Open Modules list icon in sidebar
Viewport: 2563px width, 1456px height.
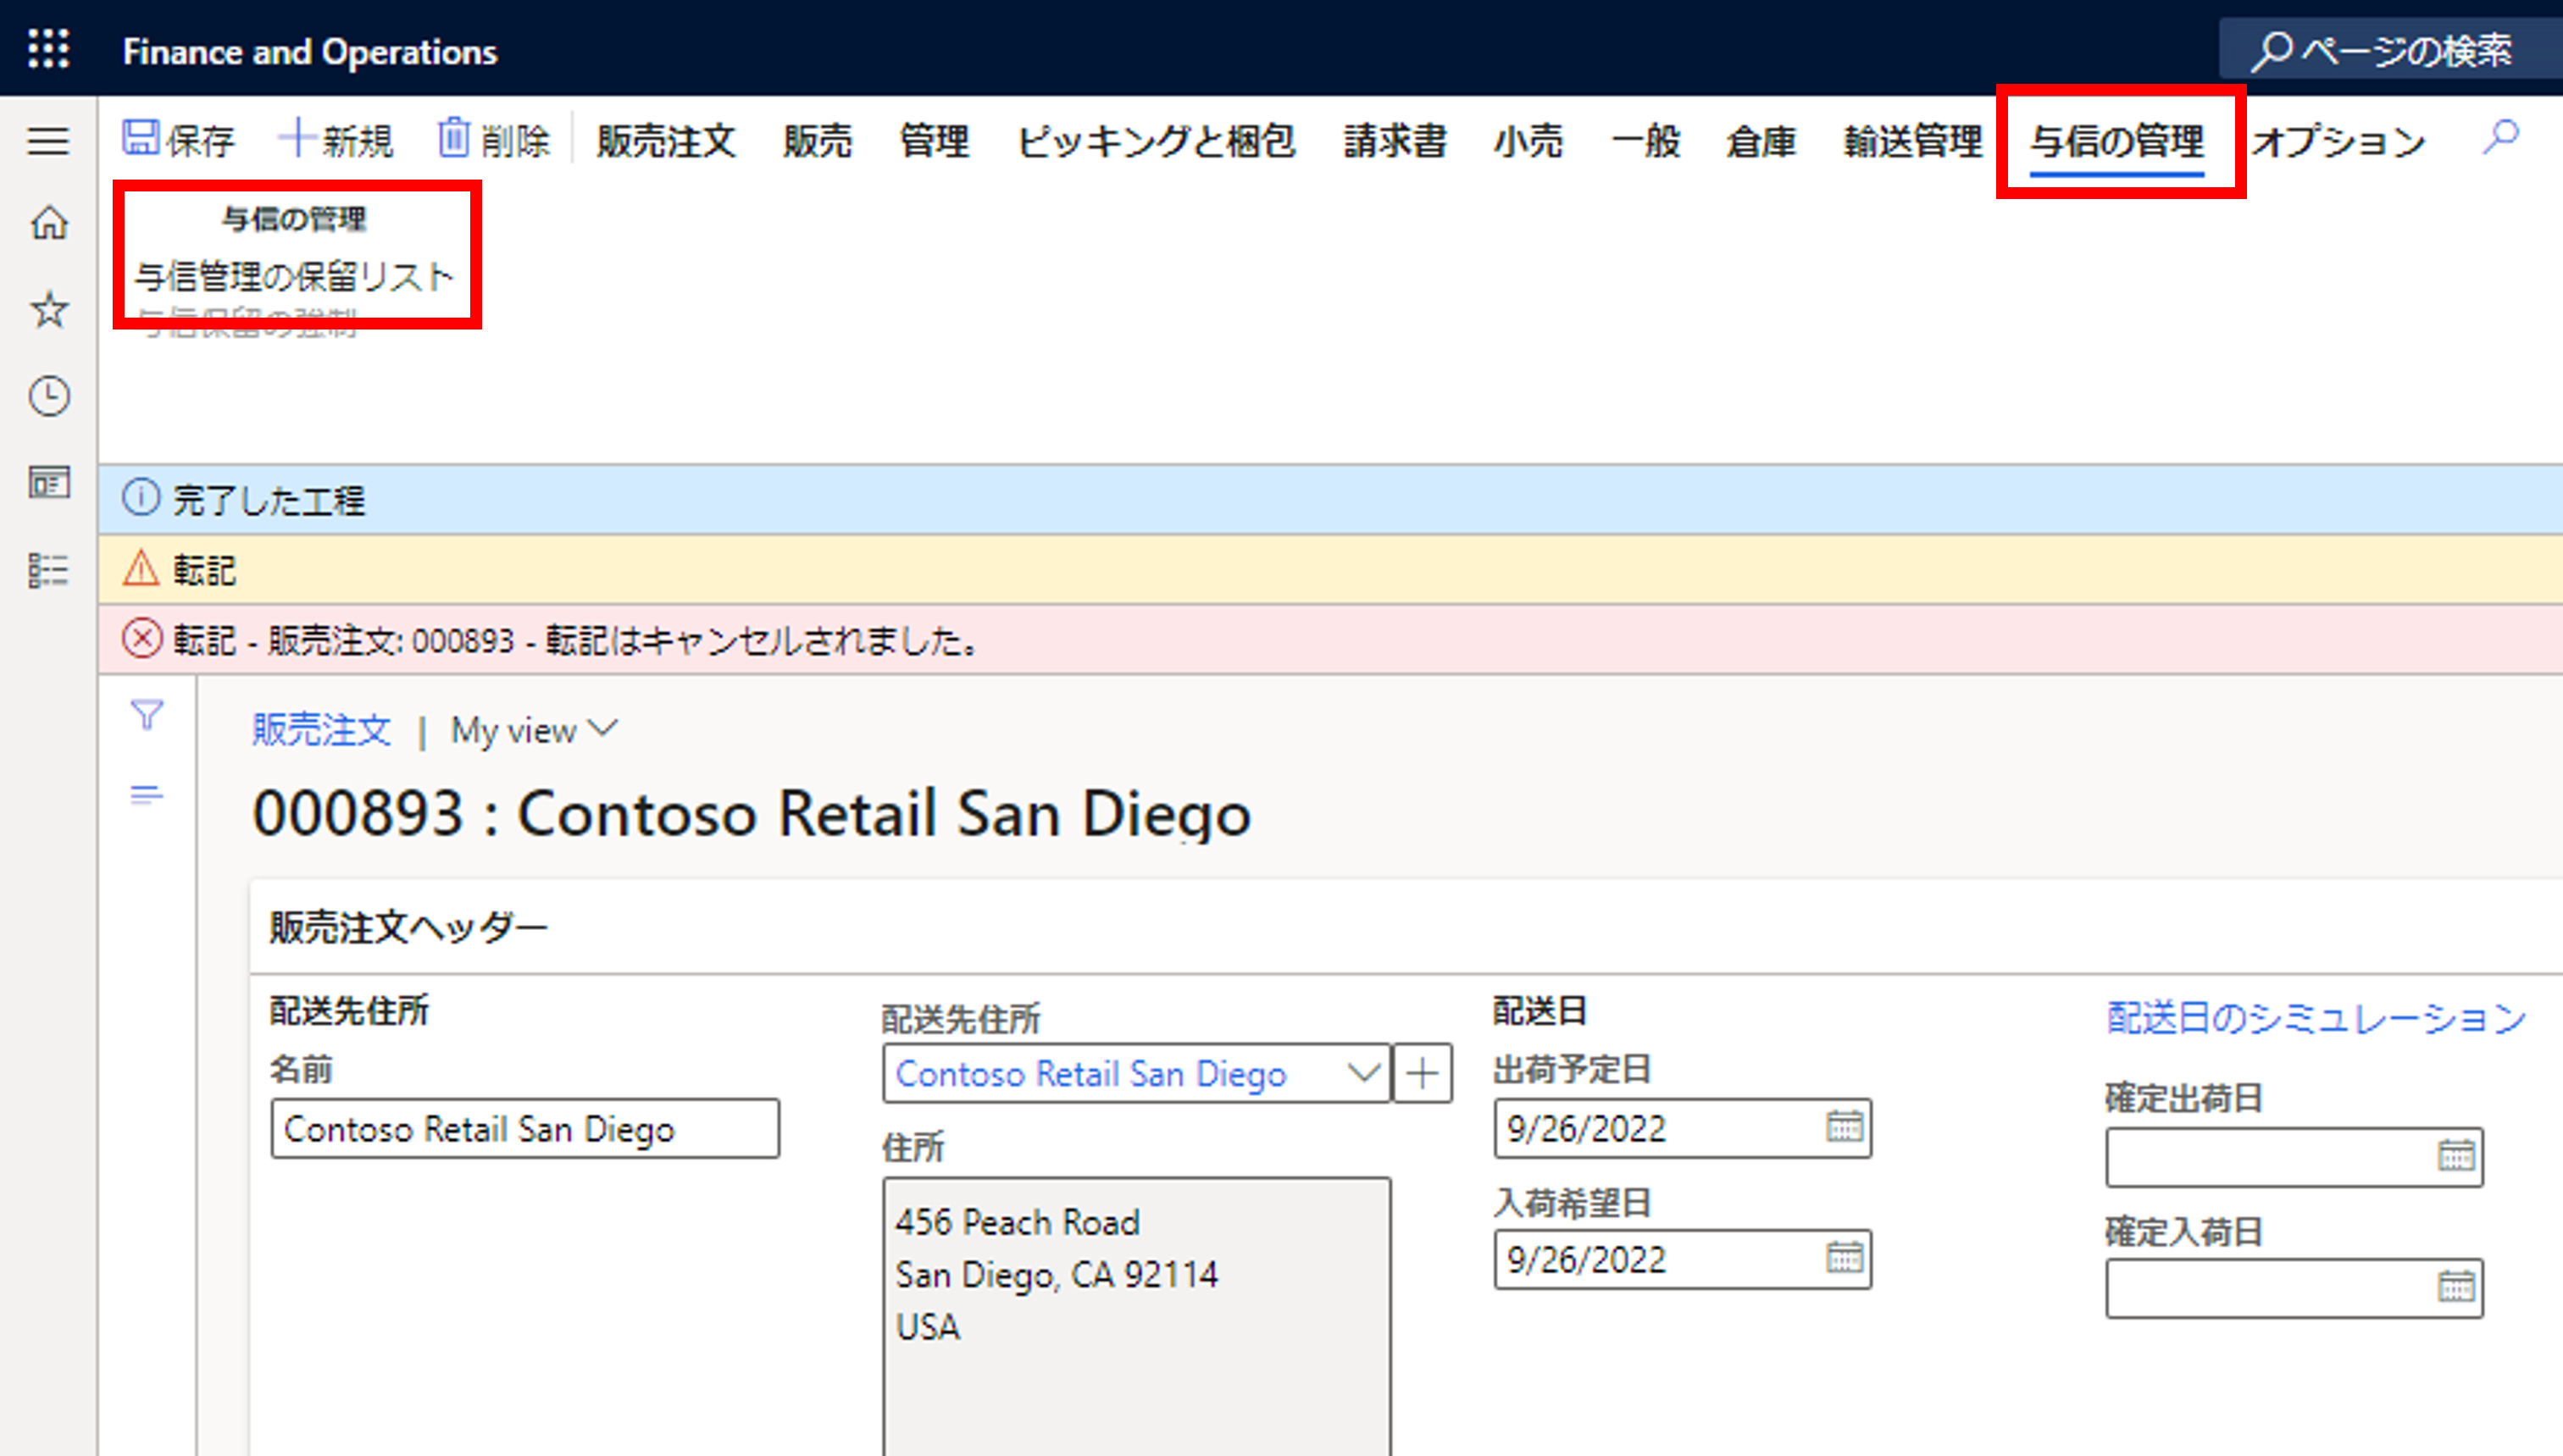tap(49, 570)
